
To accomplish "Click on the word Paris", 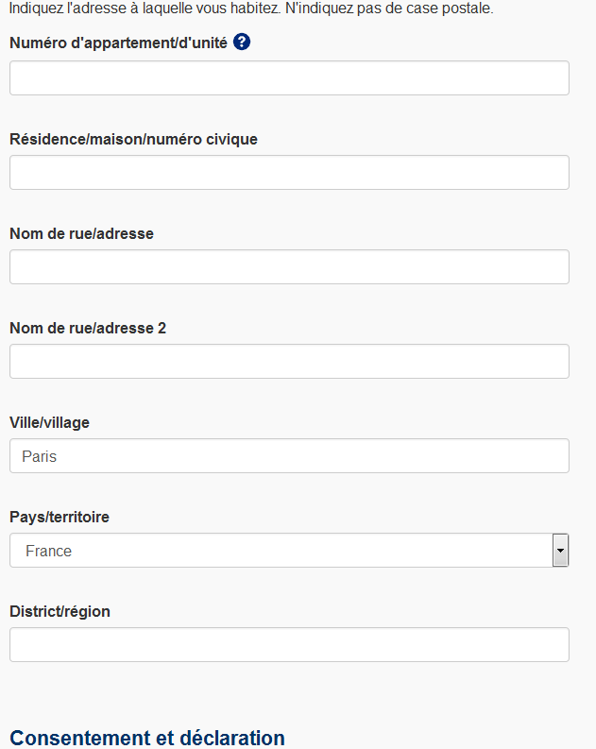I will click(39, 456).
